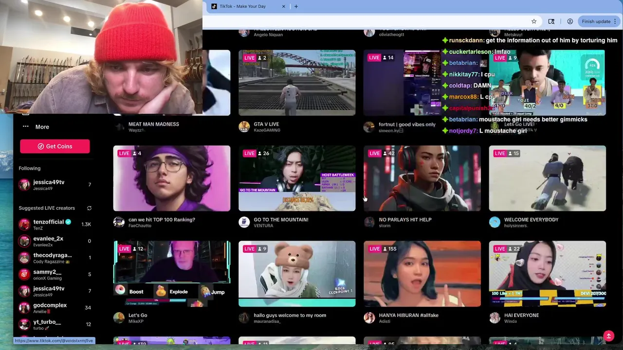Viewport: 623px width, 350px height.
Task: Click the Get Coins button
Action: click(x=55, y=146)
